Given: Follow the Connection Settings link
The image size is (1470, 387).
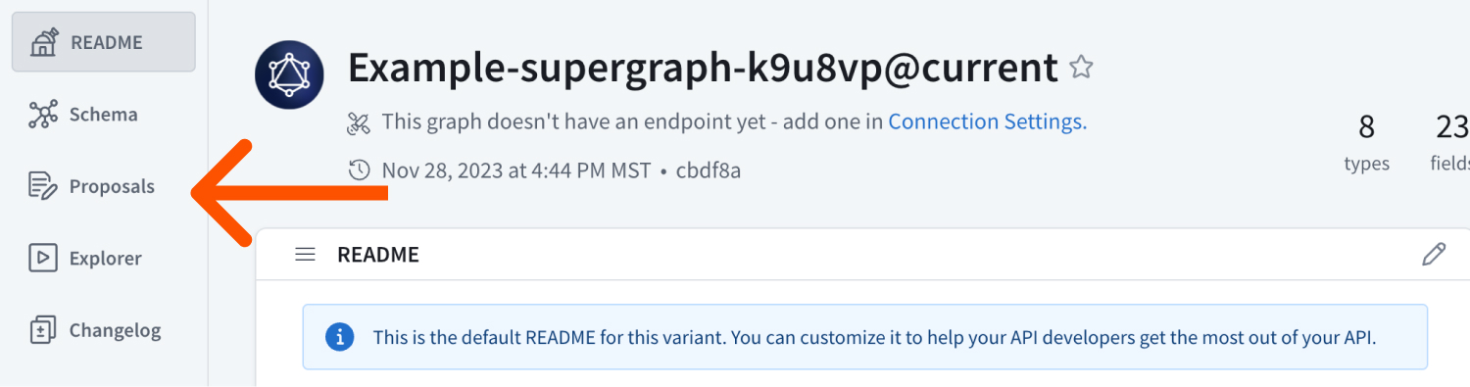Looking at the screenshot, I should click(987, 122).
